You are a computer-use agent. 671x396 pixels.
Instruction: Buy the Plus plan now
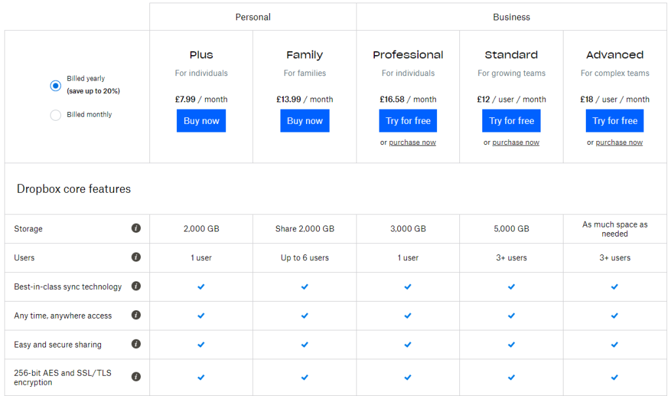[201, 121]
